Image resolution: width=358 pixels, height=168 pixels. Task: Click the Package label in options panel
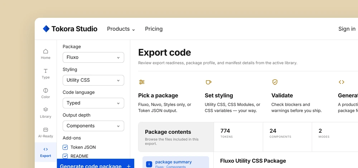pyautogui.click(x=72, y=47)
